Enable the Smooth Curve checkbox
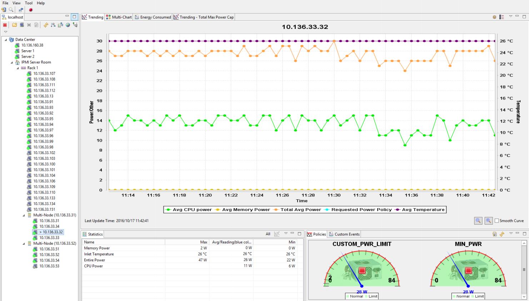This screenshot has width=529, height=301. pyautogui.click(x=498, y=221)
